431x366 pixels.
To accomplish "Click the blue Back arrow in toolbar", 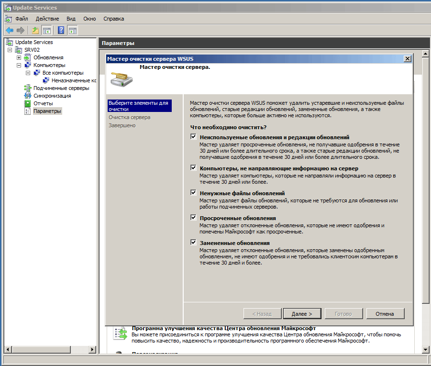I will click(9, 31).
